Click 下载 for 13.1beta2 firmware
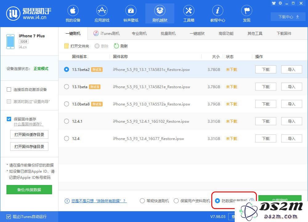This screenshot has width=308, height=222. coord(266,69)
